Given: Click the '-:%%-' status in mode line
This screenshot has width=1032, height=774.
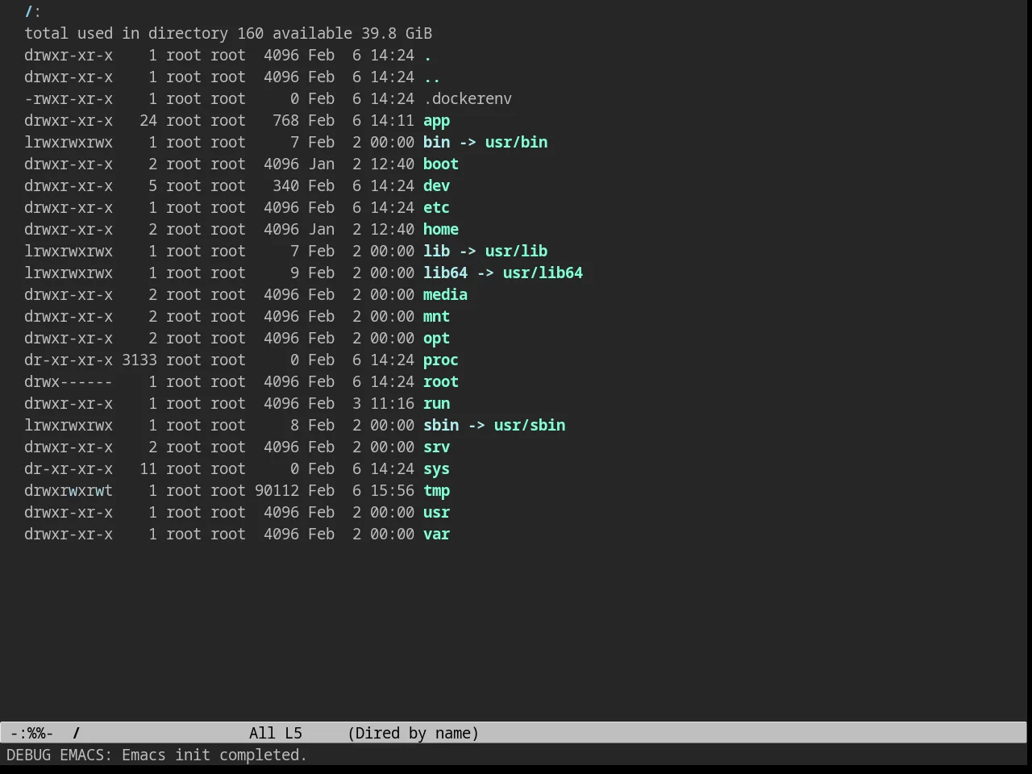Looking at the screenshot, I should [x=32, y=733].
